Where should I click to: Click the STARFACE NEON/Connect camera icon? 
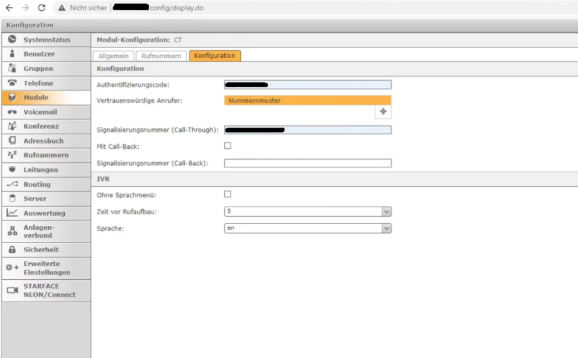[12, 290]
